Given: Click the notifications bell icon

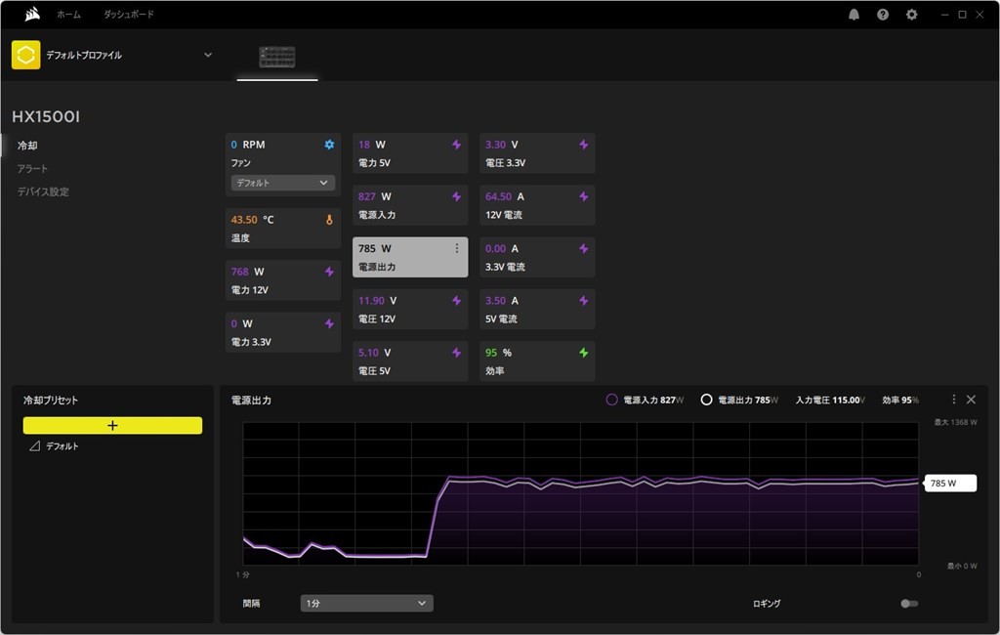Looking at the screenshot, I should 854,15.
